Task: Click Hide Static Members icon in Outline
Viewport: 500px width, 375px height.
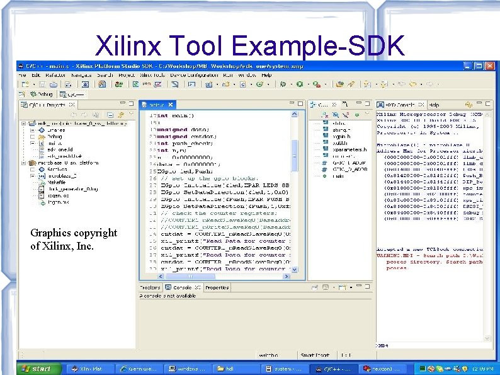Action: point(346,115)
